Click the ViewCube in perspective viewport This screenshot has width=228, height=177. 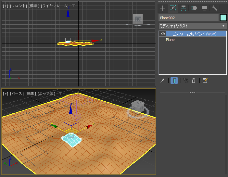click(x=138, y=106)
